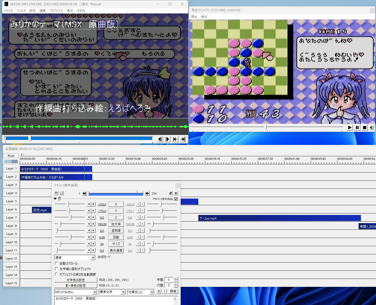
Task: Click the 回転 button
Action: (116, 237)
